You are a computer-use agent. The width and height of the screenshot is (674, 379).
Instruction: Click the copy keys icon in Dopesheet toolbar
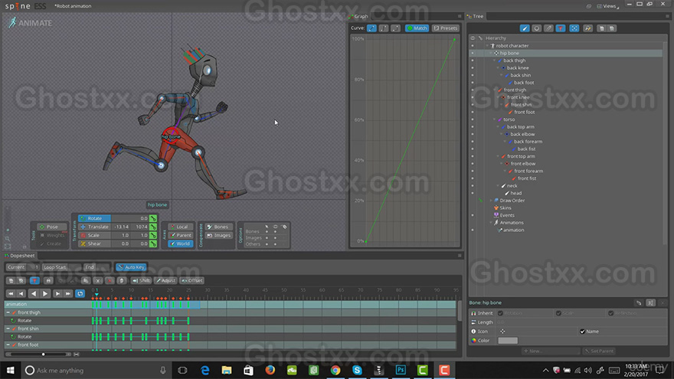click(x=86, y=280)
